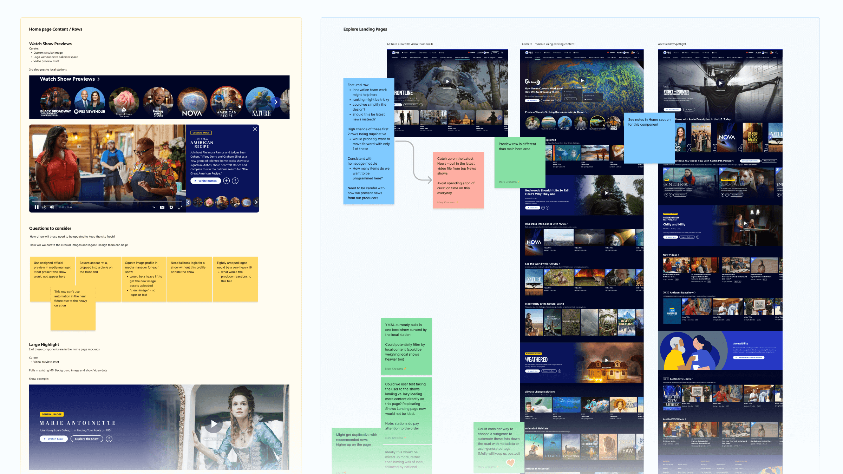
Task: Click Watch Now on Marie Antoinette highlight
Action: [53, 439]
